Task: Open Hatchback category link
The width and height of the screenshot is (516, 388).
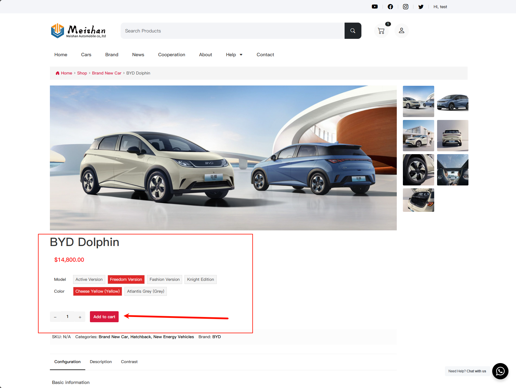Action: click(x=141, y=337)
